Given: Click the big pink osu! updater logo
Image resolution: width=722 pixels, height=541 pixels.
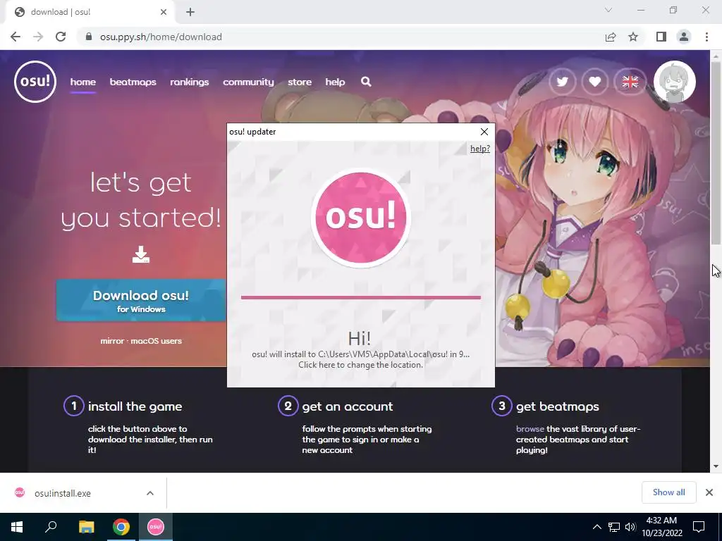Looking at the screenshot, I should [361, 217].
